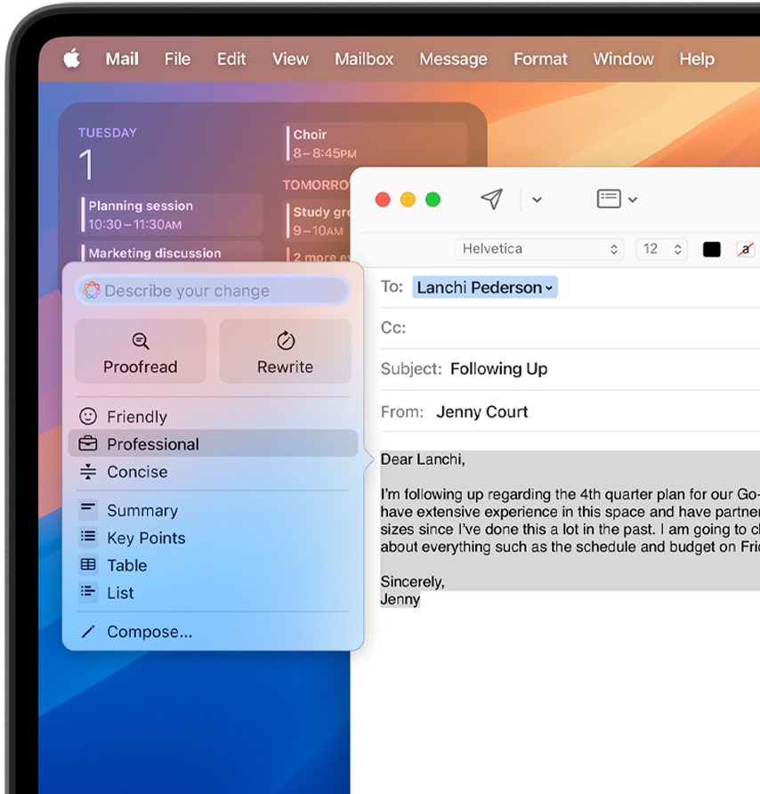The image size is (760, 794).
Task: Click the remove text styling icon
Action: [x=748, y=249]
